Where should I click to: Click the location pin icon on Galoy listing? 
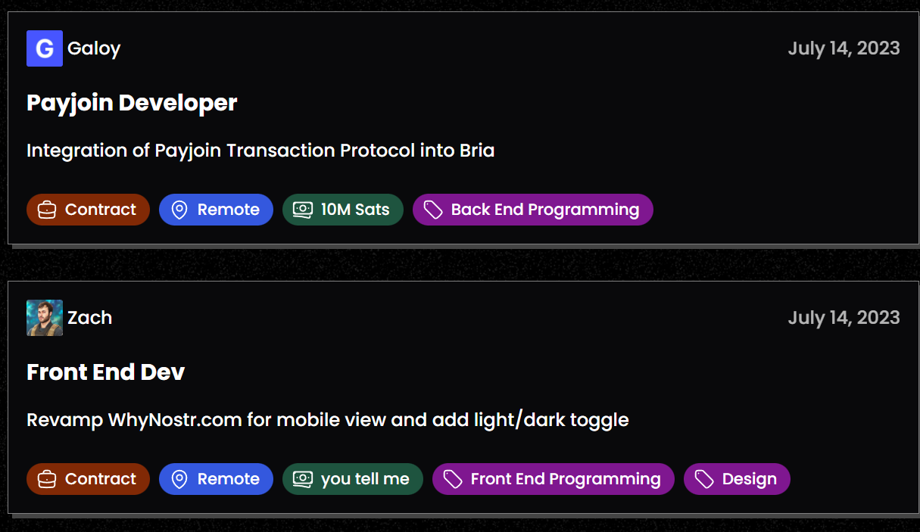pyautogui.click(x=179, y=210)
